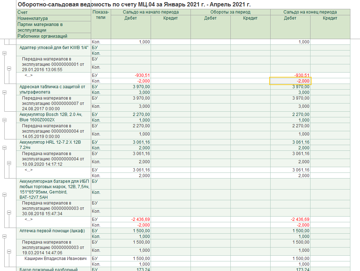Collapse batch group dated 30.08.2018 15:47:34
This screenshot has height=271, width=360.
(x=9, y=213)
